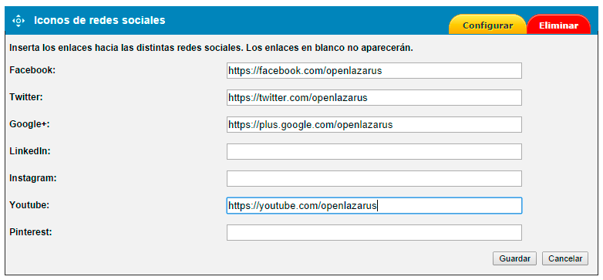Click the LinkedIn label text

coord(30,151)
